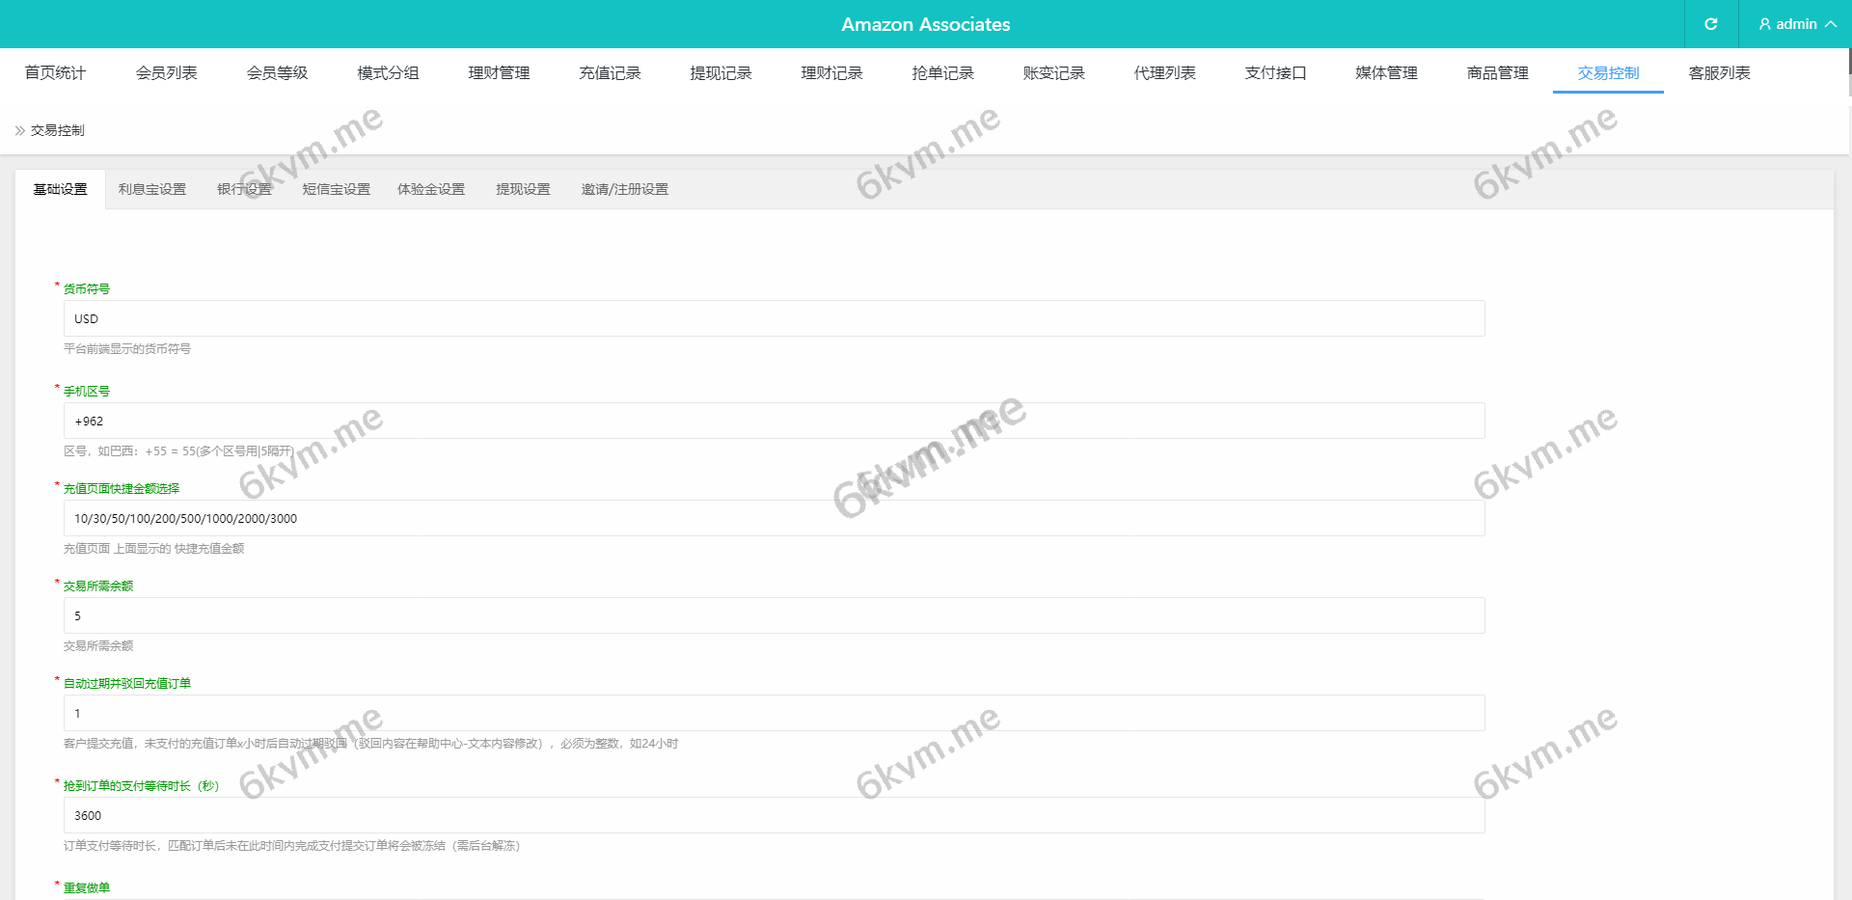Viewport: 1852px width, 900px height.
Task: Click the 货币符号 input showing USD
Action: point(774,318)
